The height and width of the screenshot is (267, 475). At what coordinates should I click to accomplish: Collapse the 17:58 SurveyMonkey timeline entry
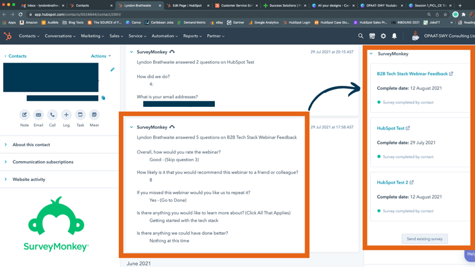(x=132, y=127)
